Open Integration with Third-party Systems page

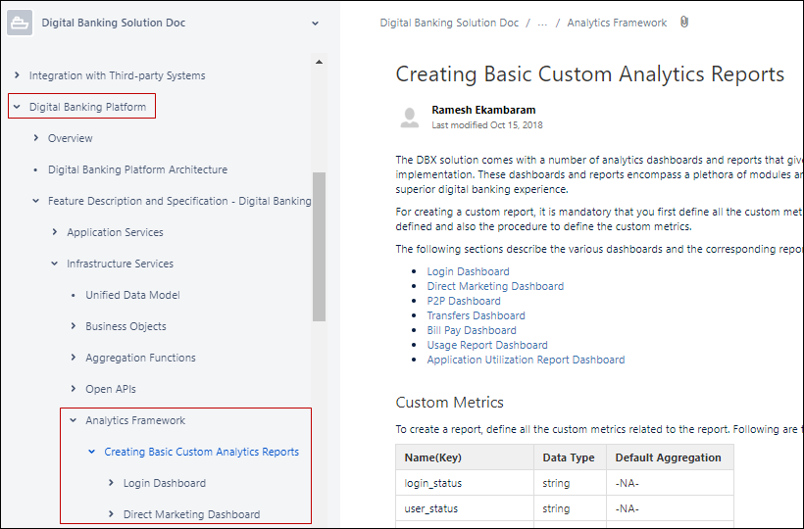point(117,75)
